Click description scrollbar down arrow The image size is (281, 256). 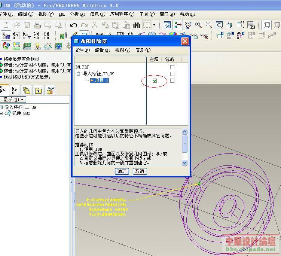point(184,162)
